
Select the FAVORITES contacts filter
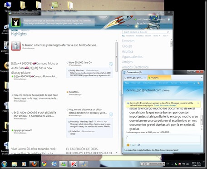(x=130, y=36)
